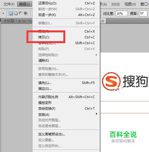Screen dimensions: 149x152
Task: Open the 编辑(E) menu
Action: pos(25,4)
